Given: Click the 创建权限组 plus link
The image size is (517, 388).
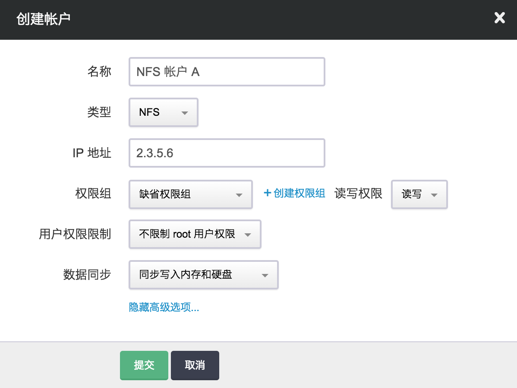Looking at the screenshot, I should coord(294,194).
